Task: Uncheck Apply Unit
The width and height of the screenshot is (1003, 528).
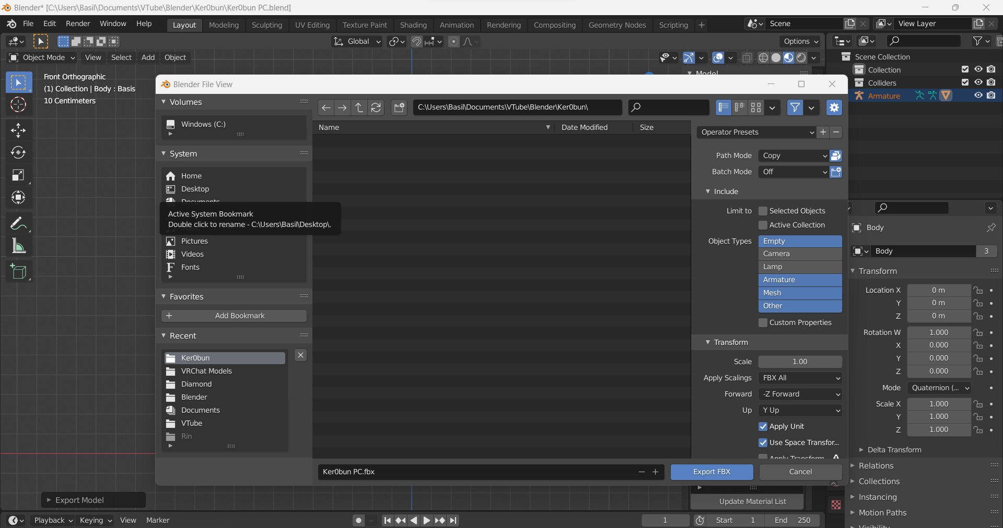Action: (763, 426)
